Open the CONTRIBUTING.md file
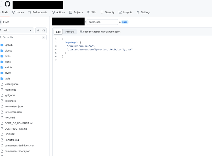 click(x=16, y=129)
